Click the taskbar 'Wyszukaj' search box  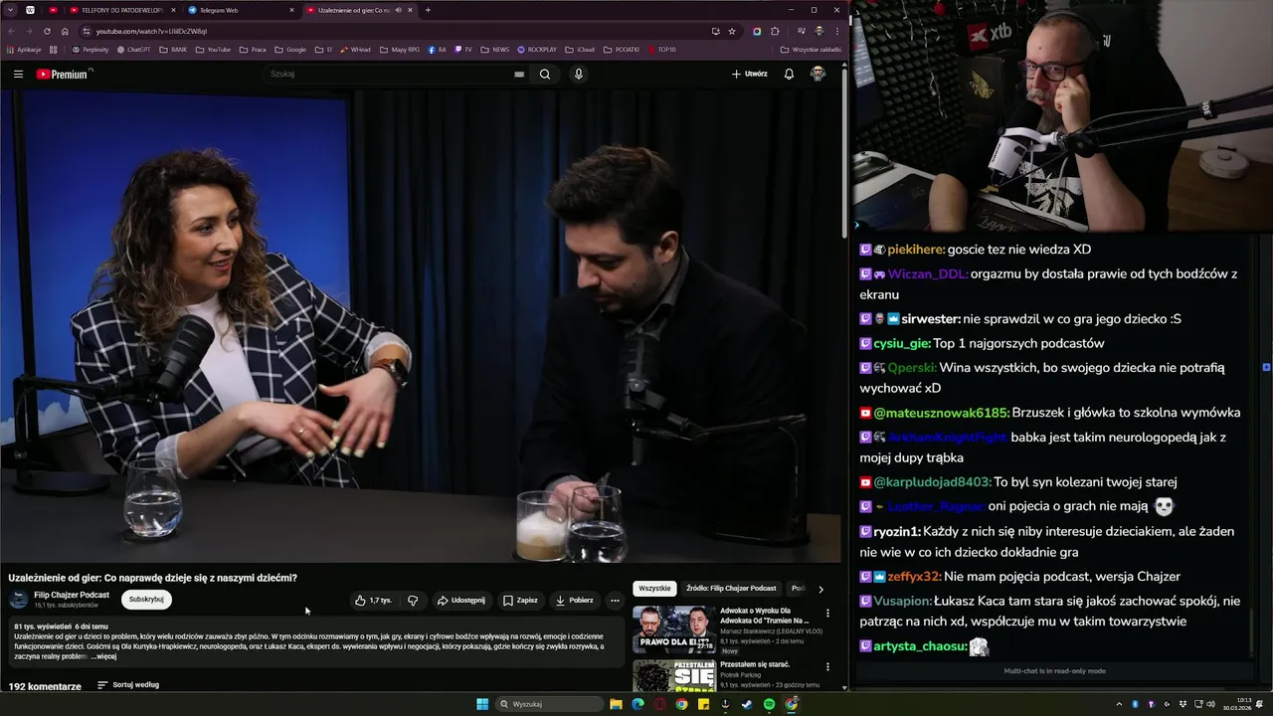pos(550,704)
